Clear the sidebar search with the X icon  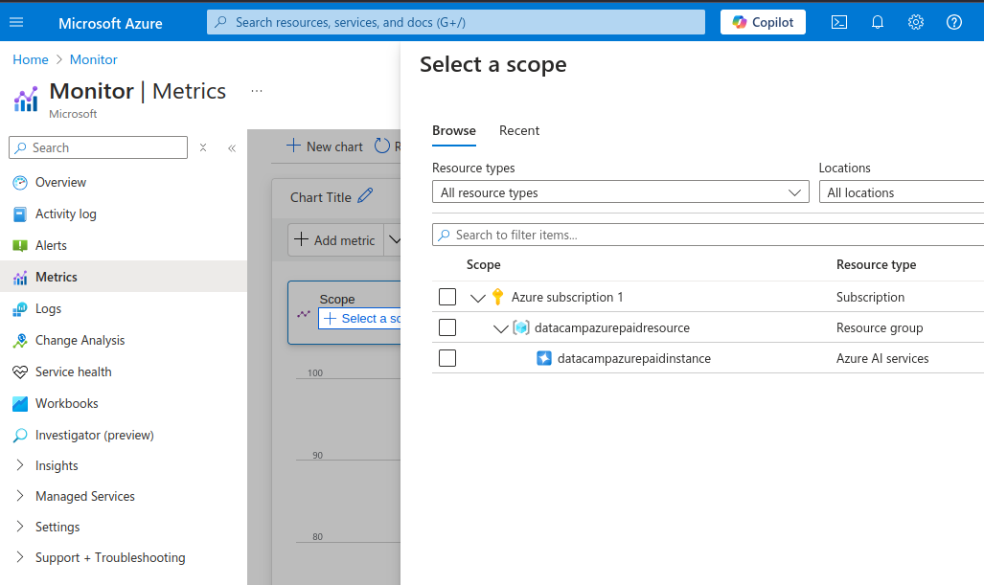pos(203,148)
